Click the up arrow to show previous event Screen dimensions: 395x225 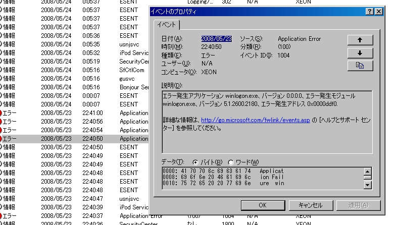(360, 40)
